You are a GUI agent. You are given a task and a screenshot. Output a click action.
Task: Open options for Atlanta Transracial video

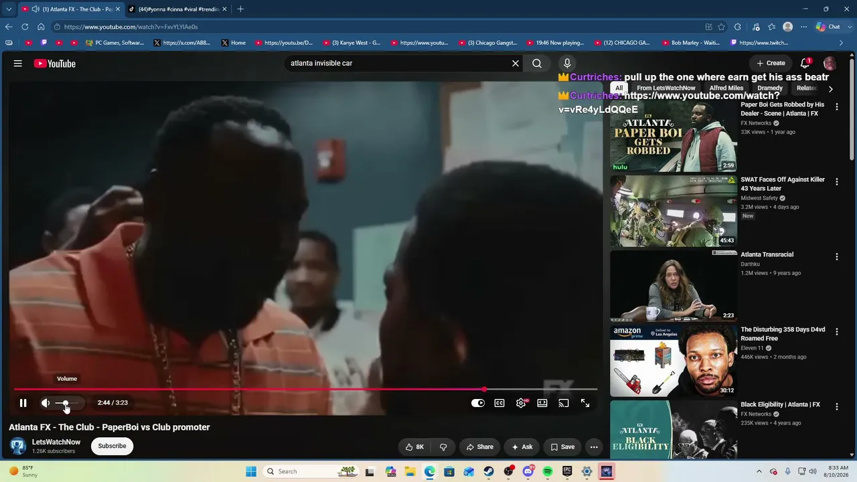[x=836, y=257]
